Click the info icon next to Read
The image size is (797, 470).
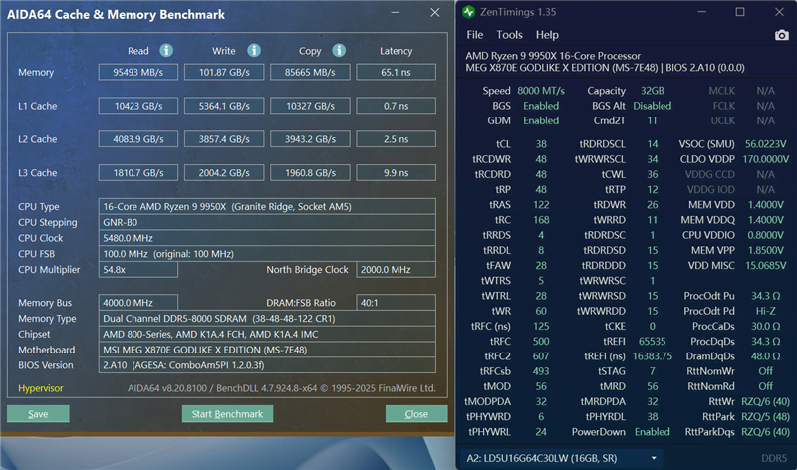(x=166, y=51)
